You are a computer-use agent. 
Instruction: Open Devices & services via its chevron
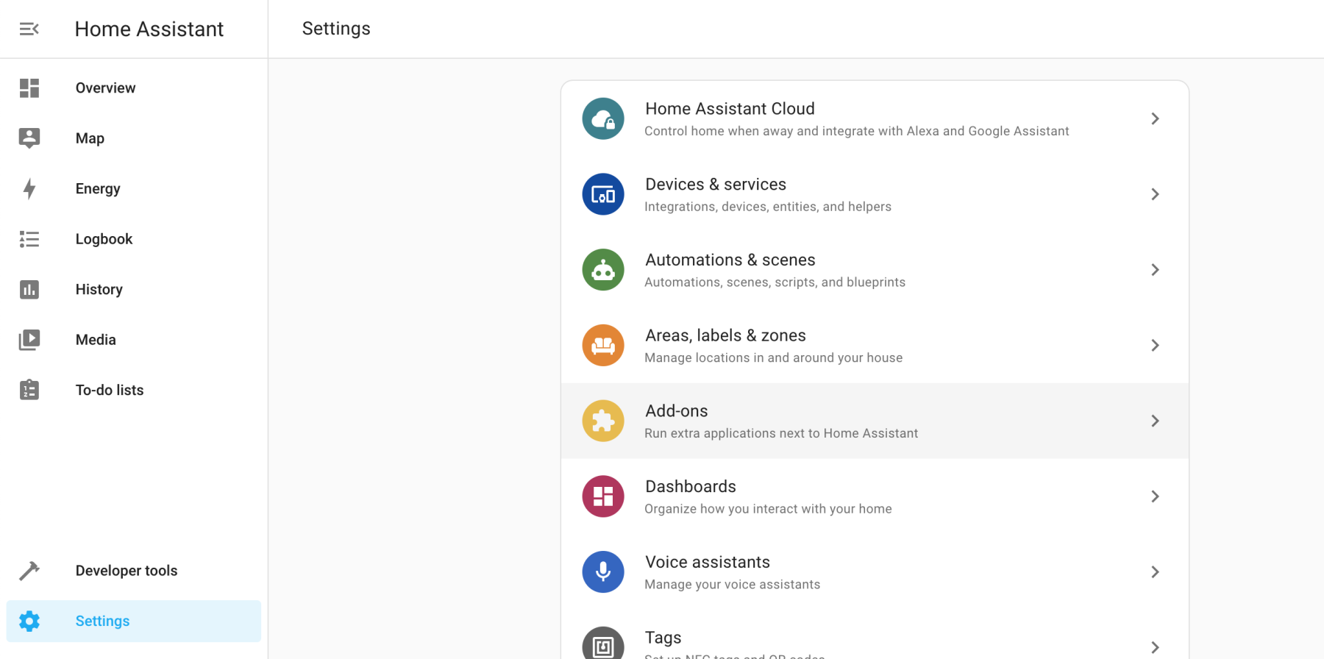pyautogui.click(x=1155, y=194)
